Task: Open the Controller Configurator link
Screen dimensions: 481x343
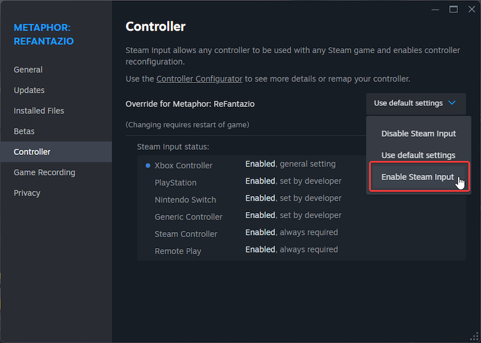Action: [199, 78]
